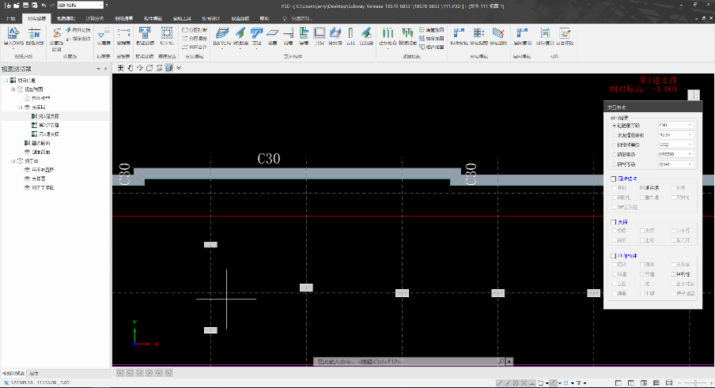
Task: Open the quick access toolbar combo box
Action: [x=79, y=5]
